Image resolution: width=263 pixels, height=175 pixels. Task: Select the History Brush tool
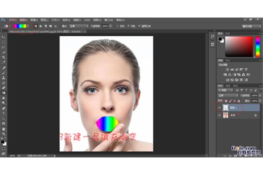coord(4,83)
